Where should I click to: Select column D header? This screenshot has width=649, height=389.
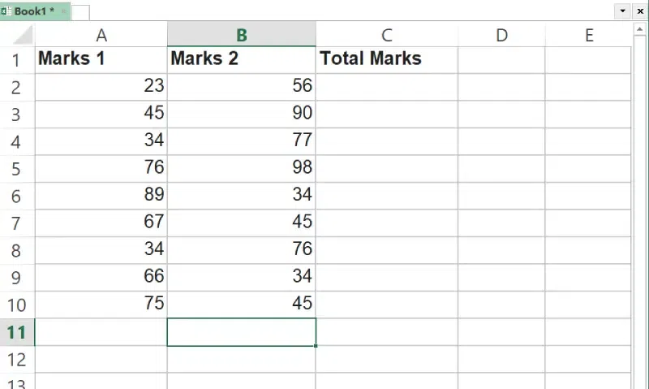[501, 35]
